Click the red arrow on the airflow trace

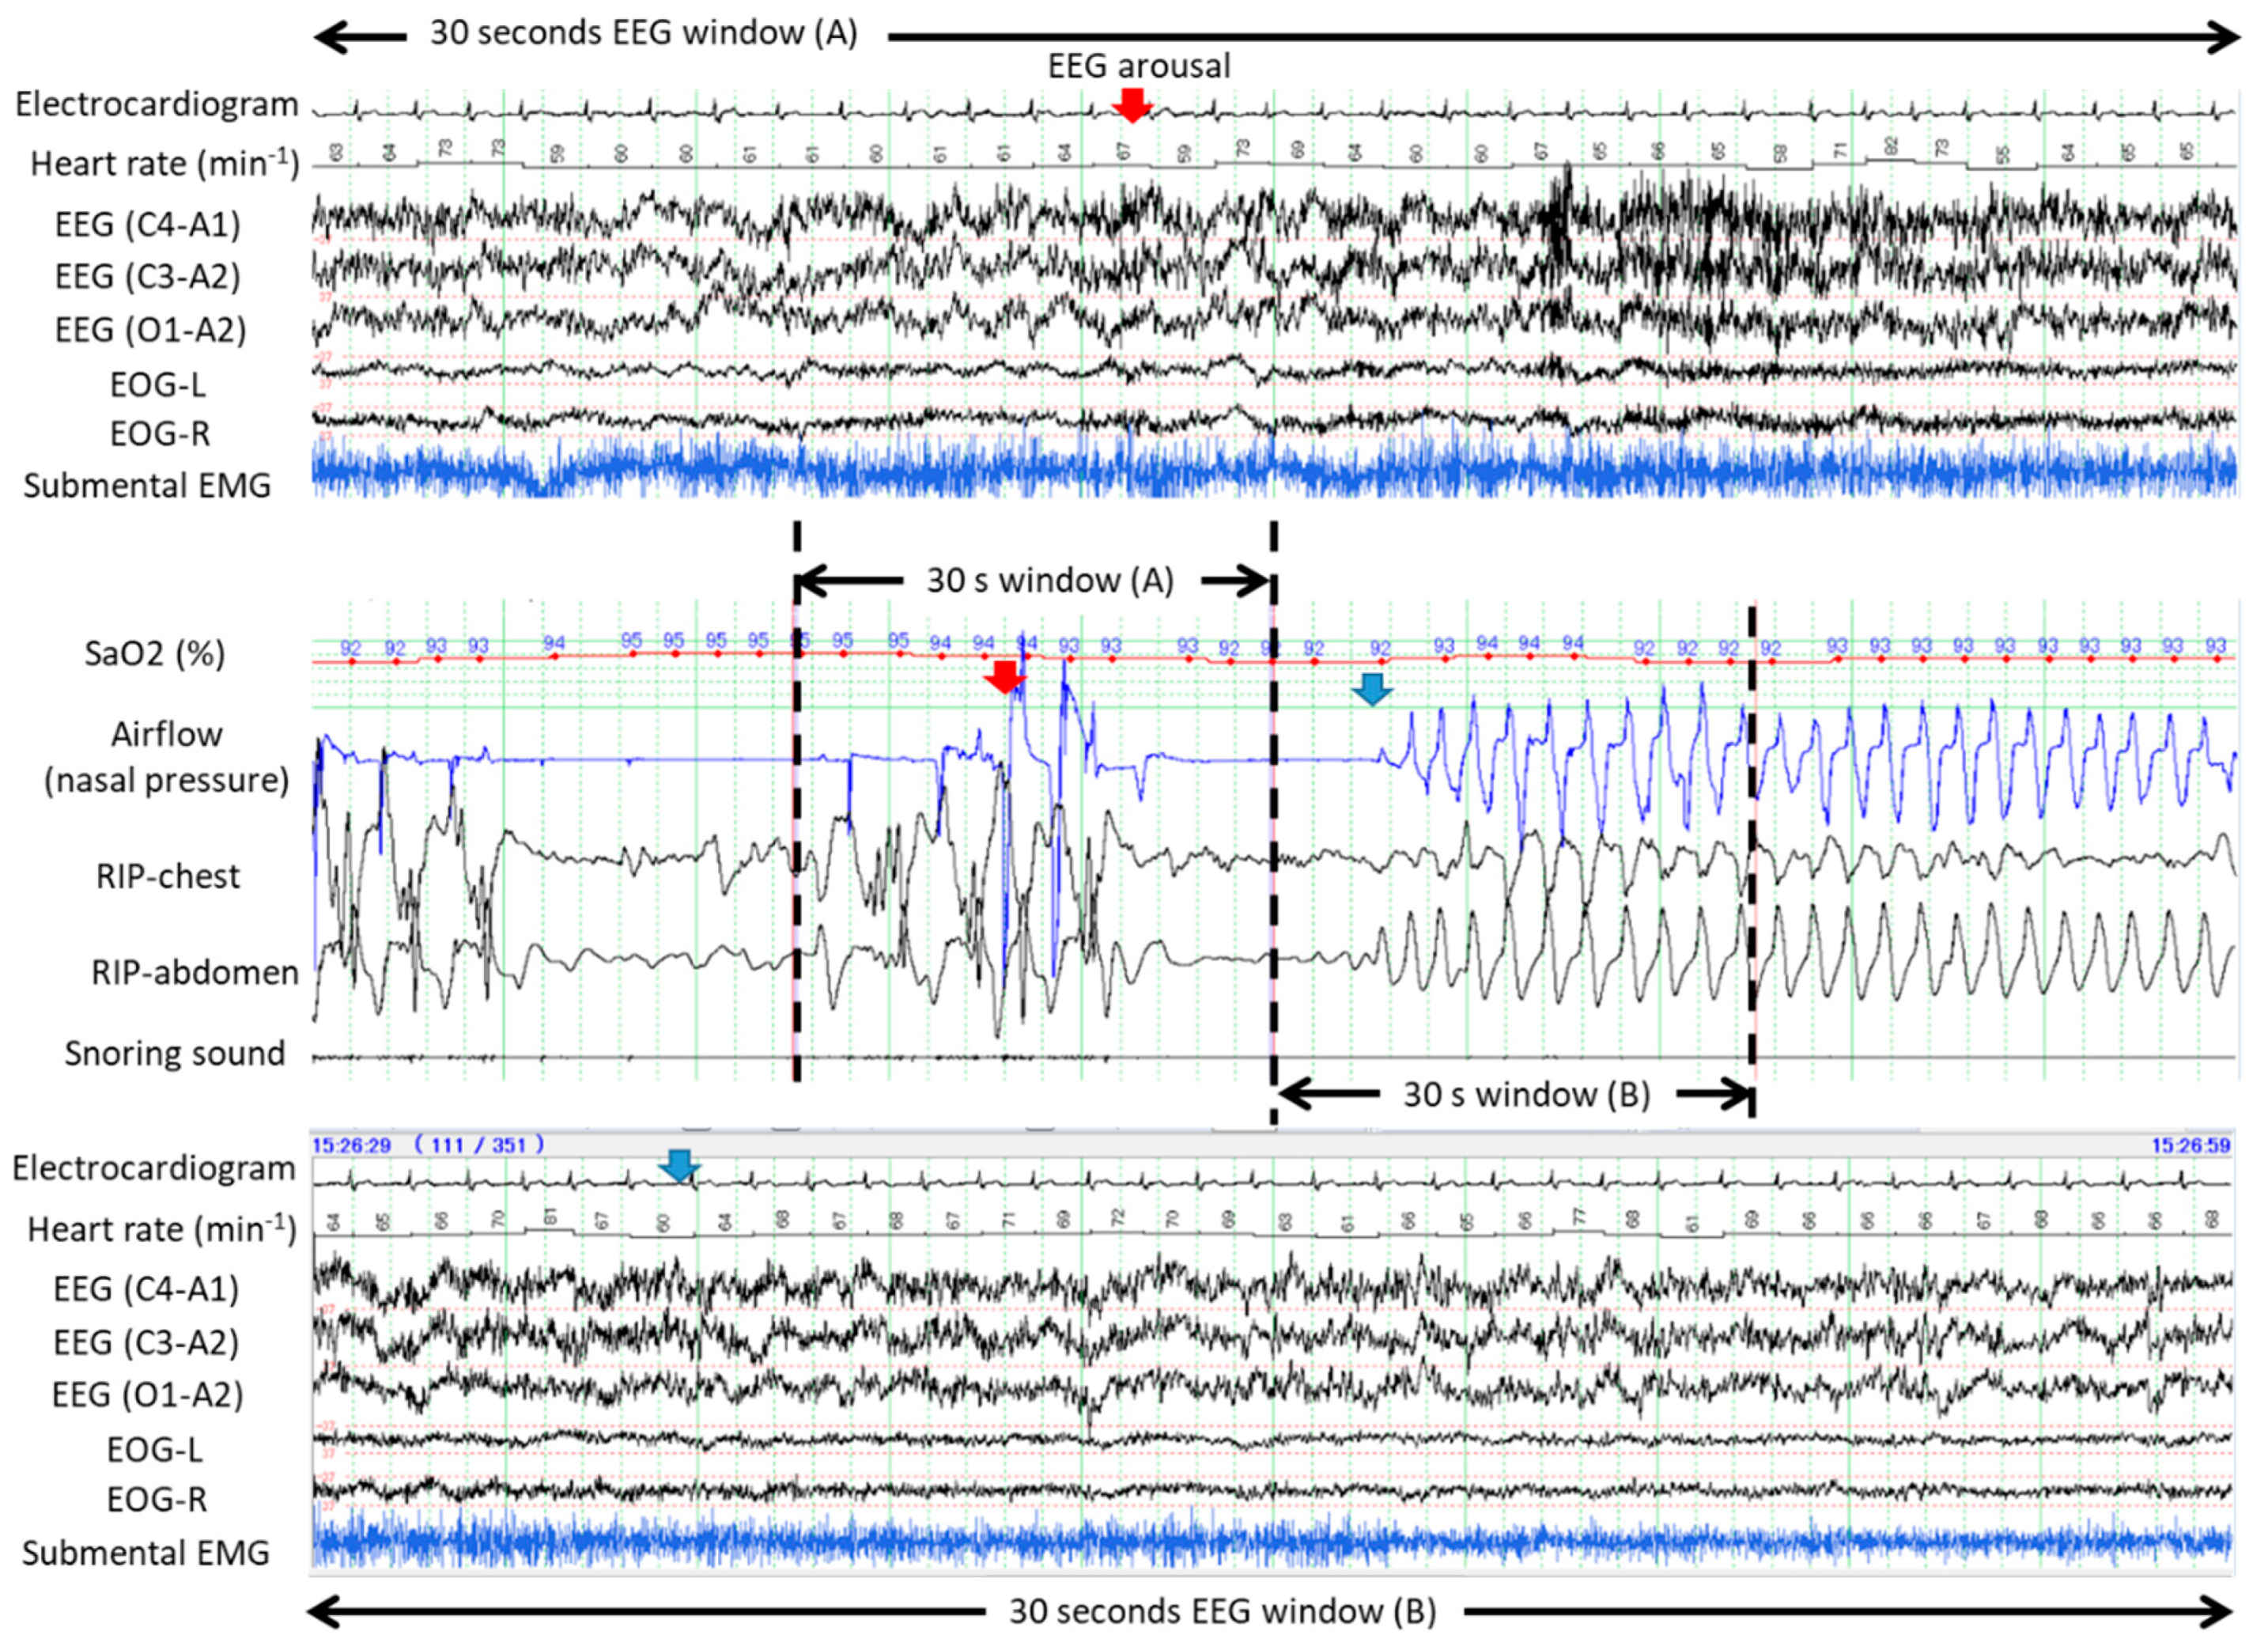tap(1005, 678)
